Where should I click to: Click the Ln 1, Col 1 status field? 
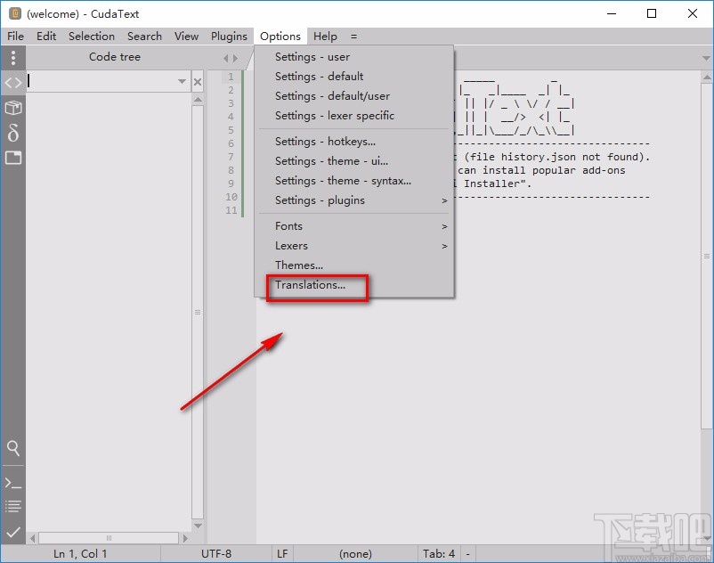80,554
